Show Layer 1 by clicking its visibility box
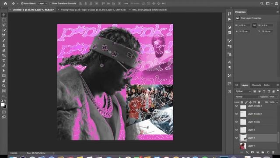 [x=236, y=146]
